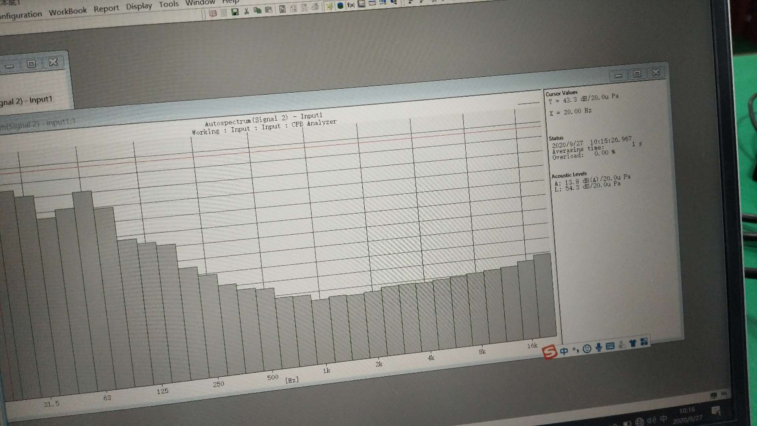Click the 8k frequency axis label

click(x=482, y=351)
